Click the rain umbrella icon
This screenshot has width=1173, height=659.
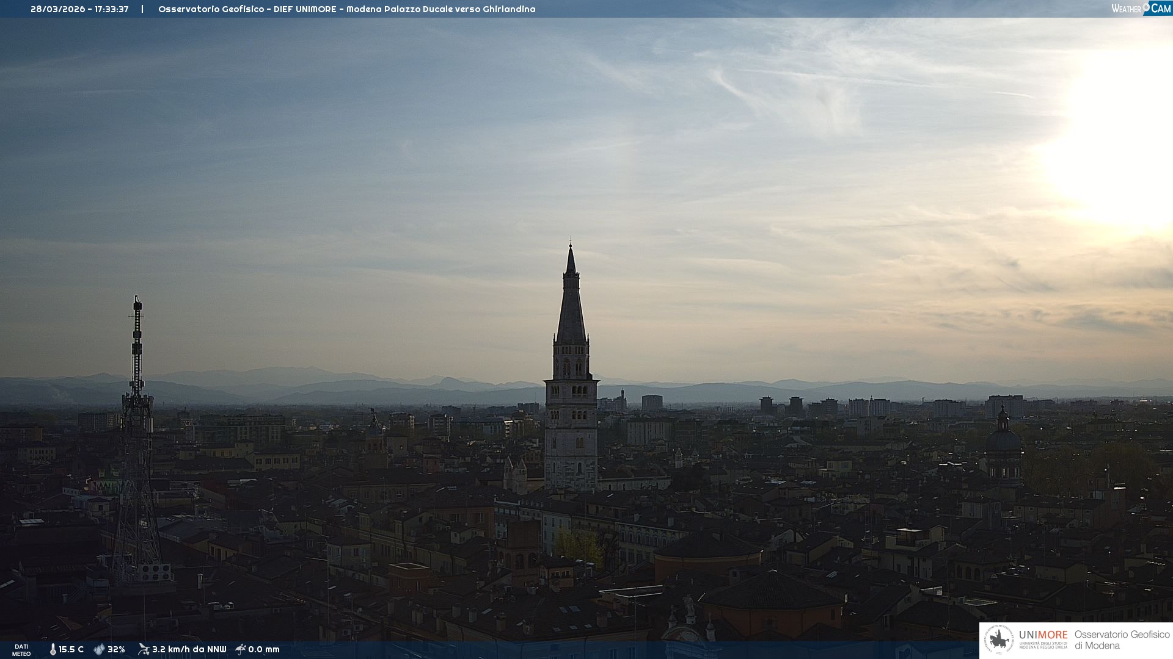241,649
